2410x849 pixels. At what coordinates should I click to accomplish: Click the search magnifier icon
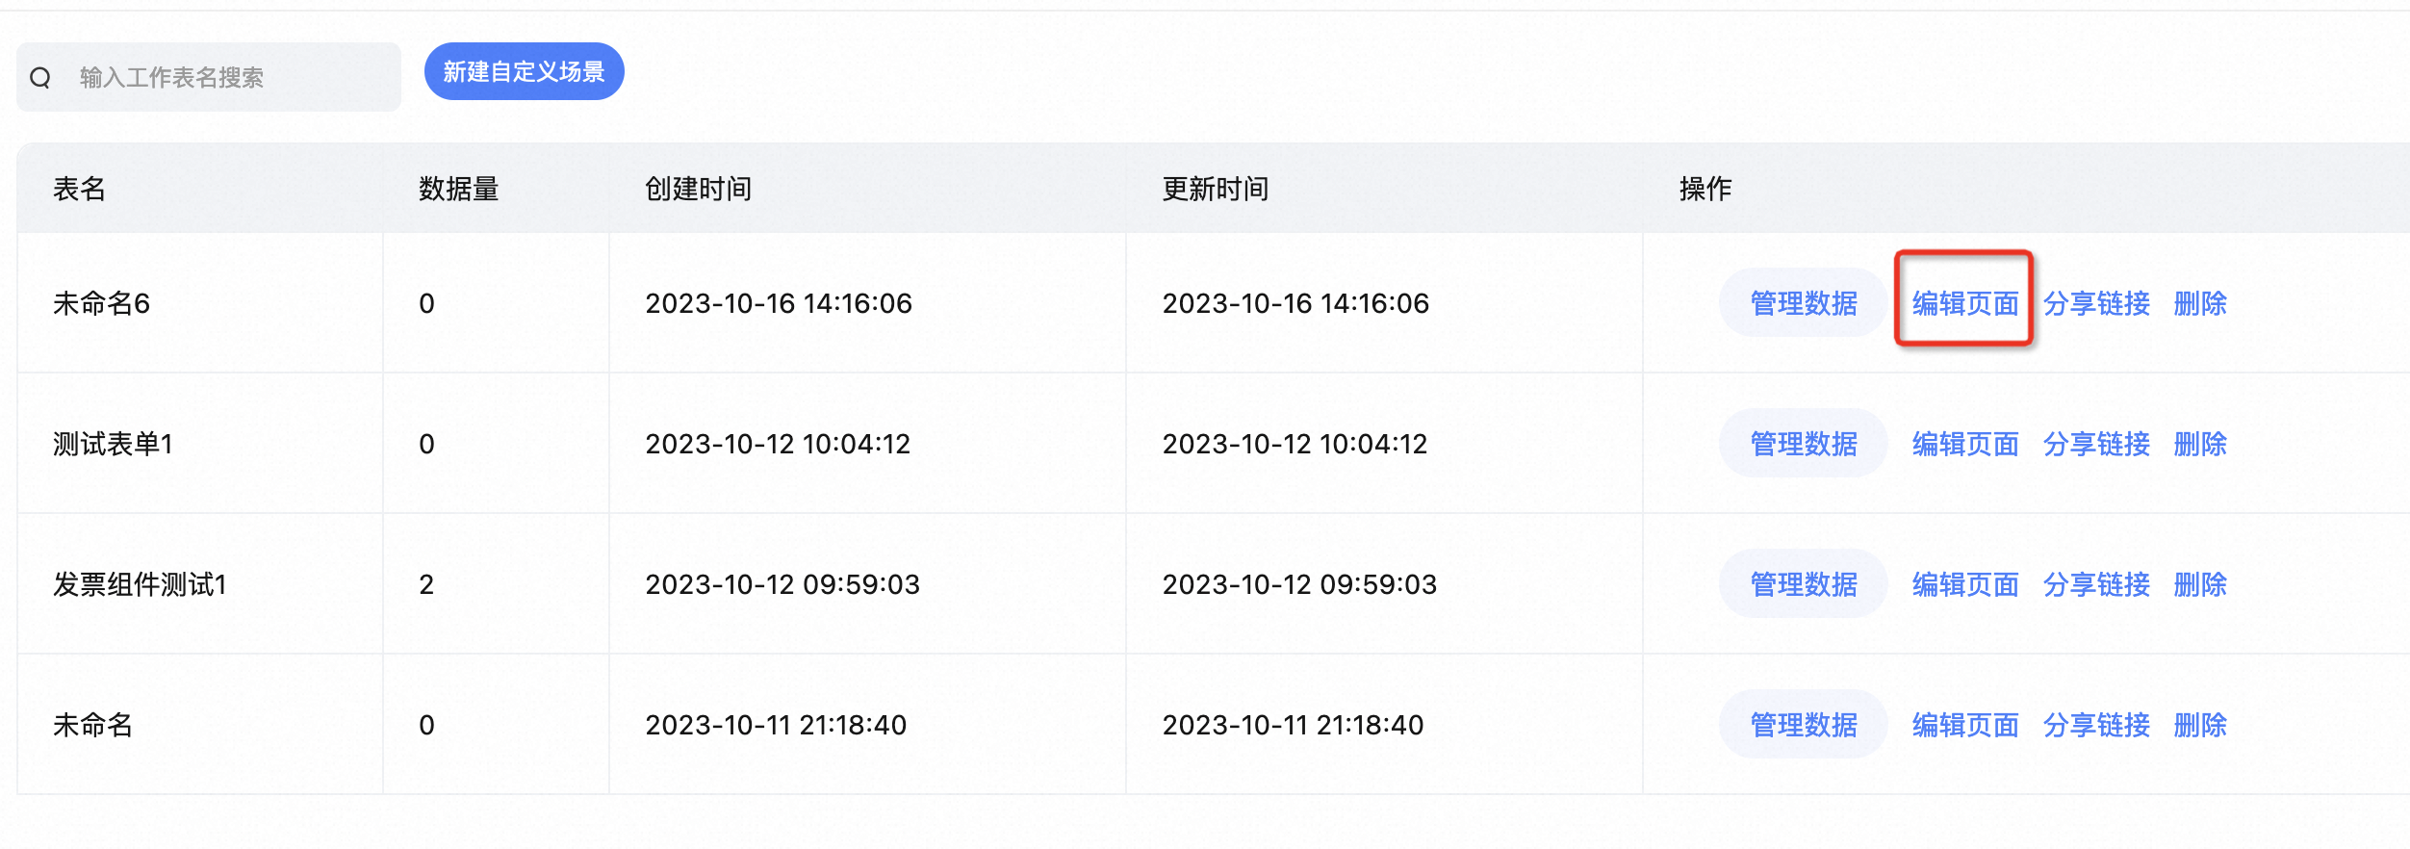[40, 78]
